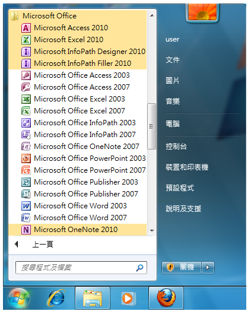
Task: Click the Office Access 2003 key icon
Action: [26, 75]
